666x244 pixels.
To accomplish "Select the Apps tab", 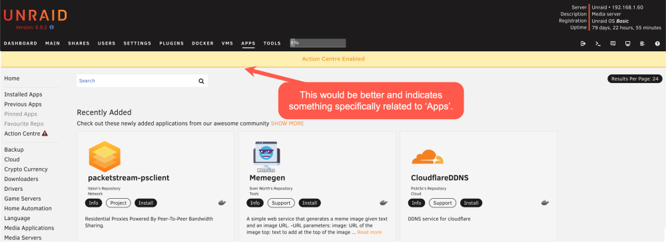I will coord(248,43).
